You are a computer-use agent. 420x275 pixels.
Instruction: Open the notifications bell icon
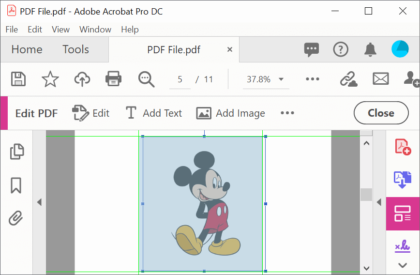370,49
